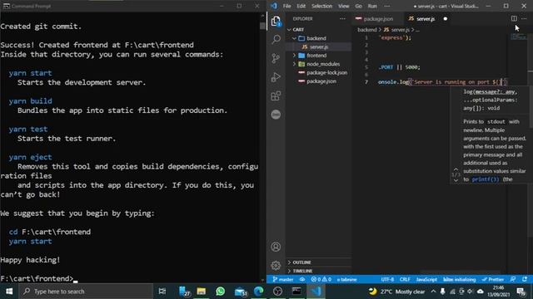Open Microsoft Edge from the taskbar
The width and height of the screenshot is (533, 299).
coord(259,292)
